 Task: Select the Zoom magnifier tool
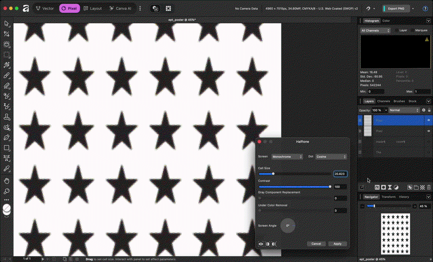point(7,191)
